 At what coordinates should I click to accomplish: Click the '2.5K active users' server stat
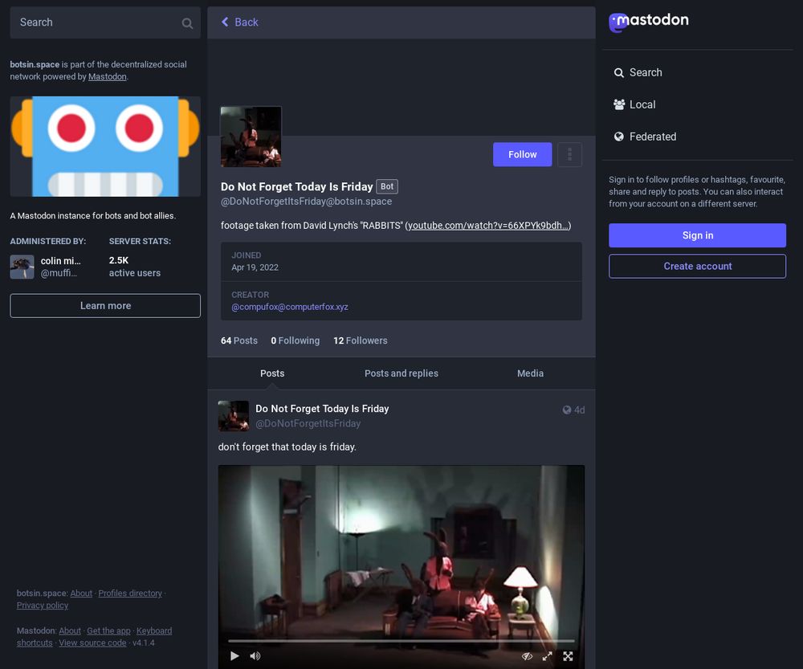click(135, 267)
